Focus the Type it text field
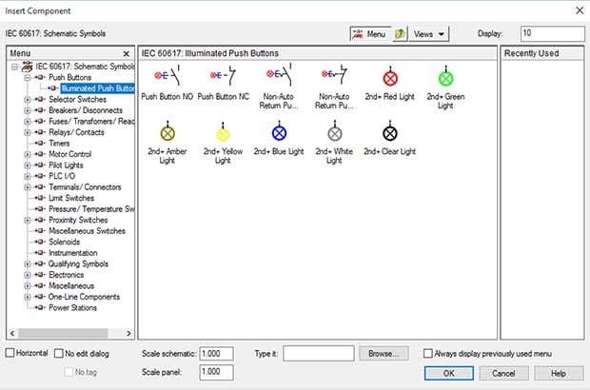 coord(319,354)
